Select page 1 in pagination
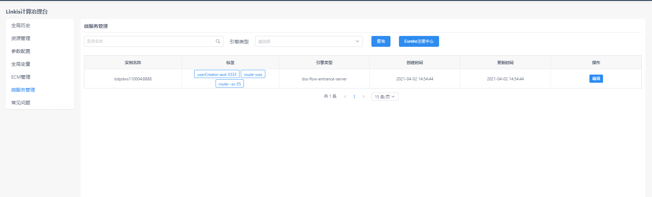 354,97
